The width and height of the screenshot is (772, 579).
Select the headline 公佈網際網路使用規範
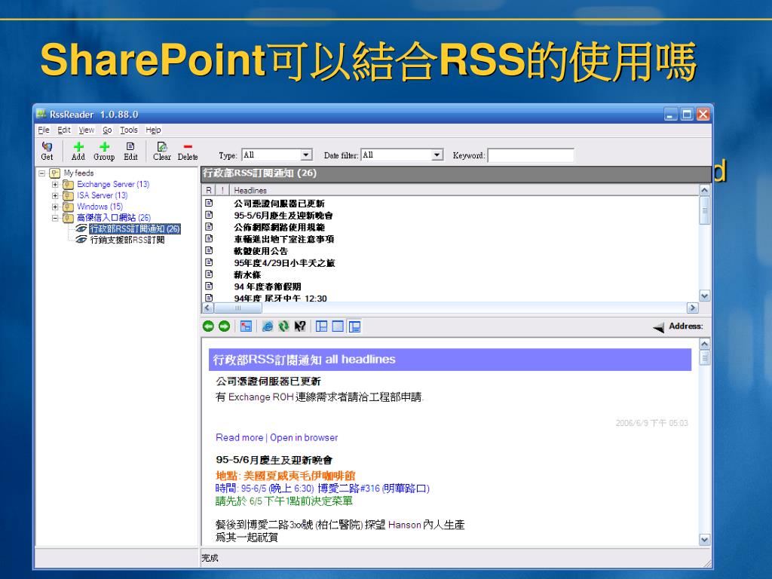pyautogui.click(x=279, y=227)
